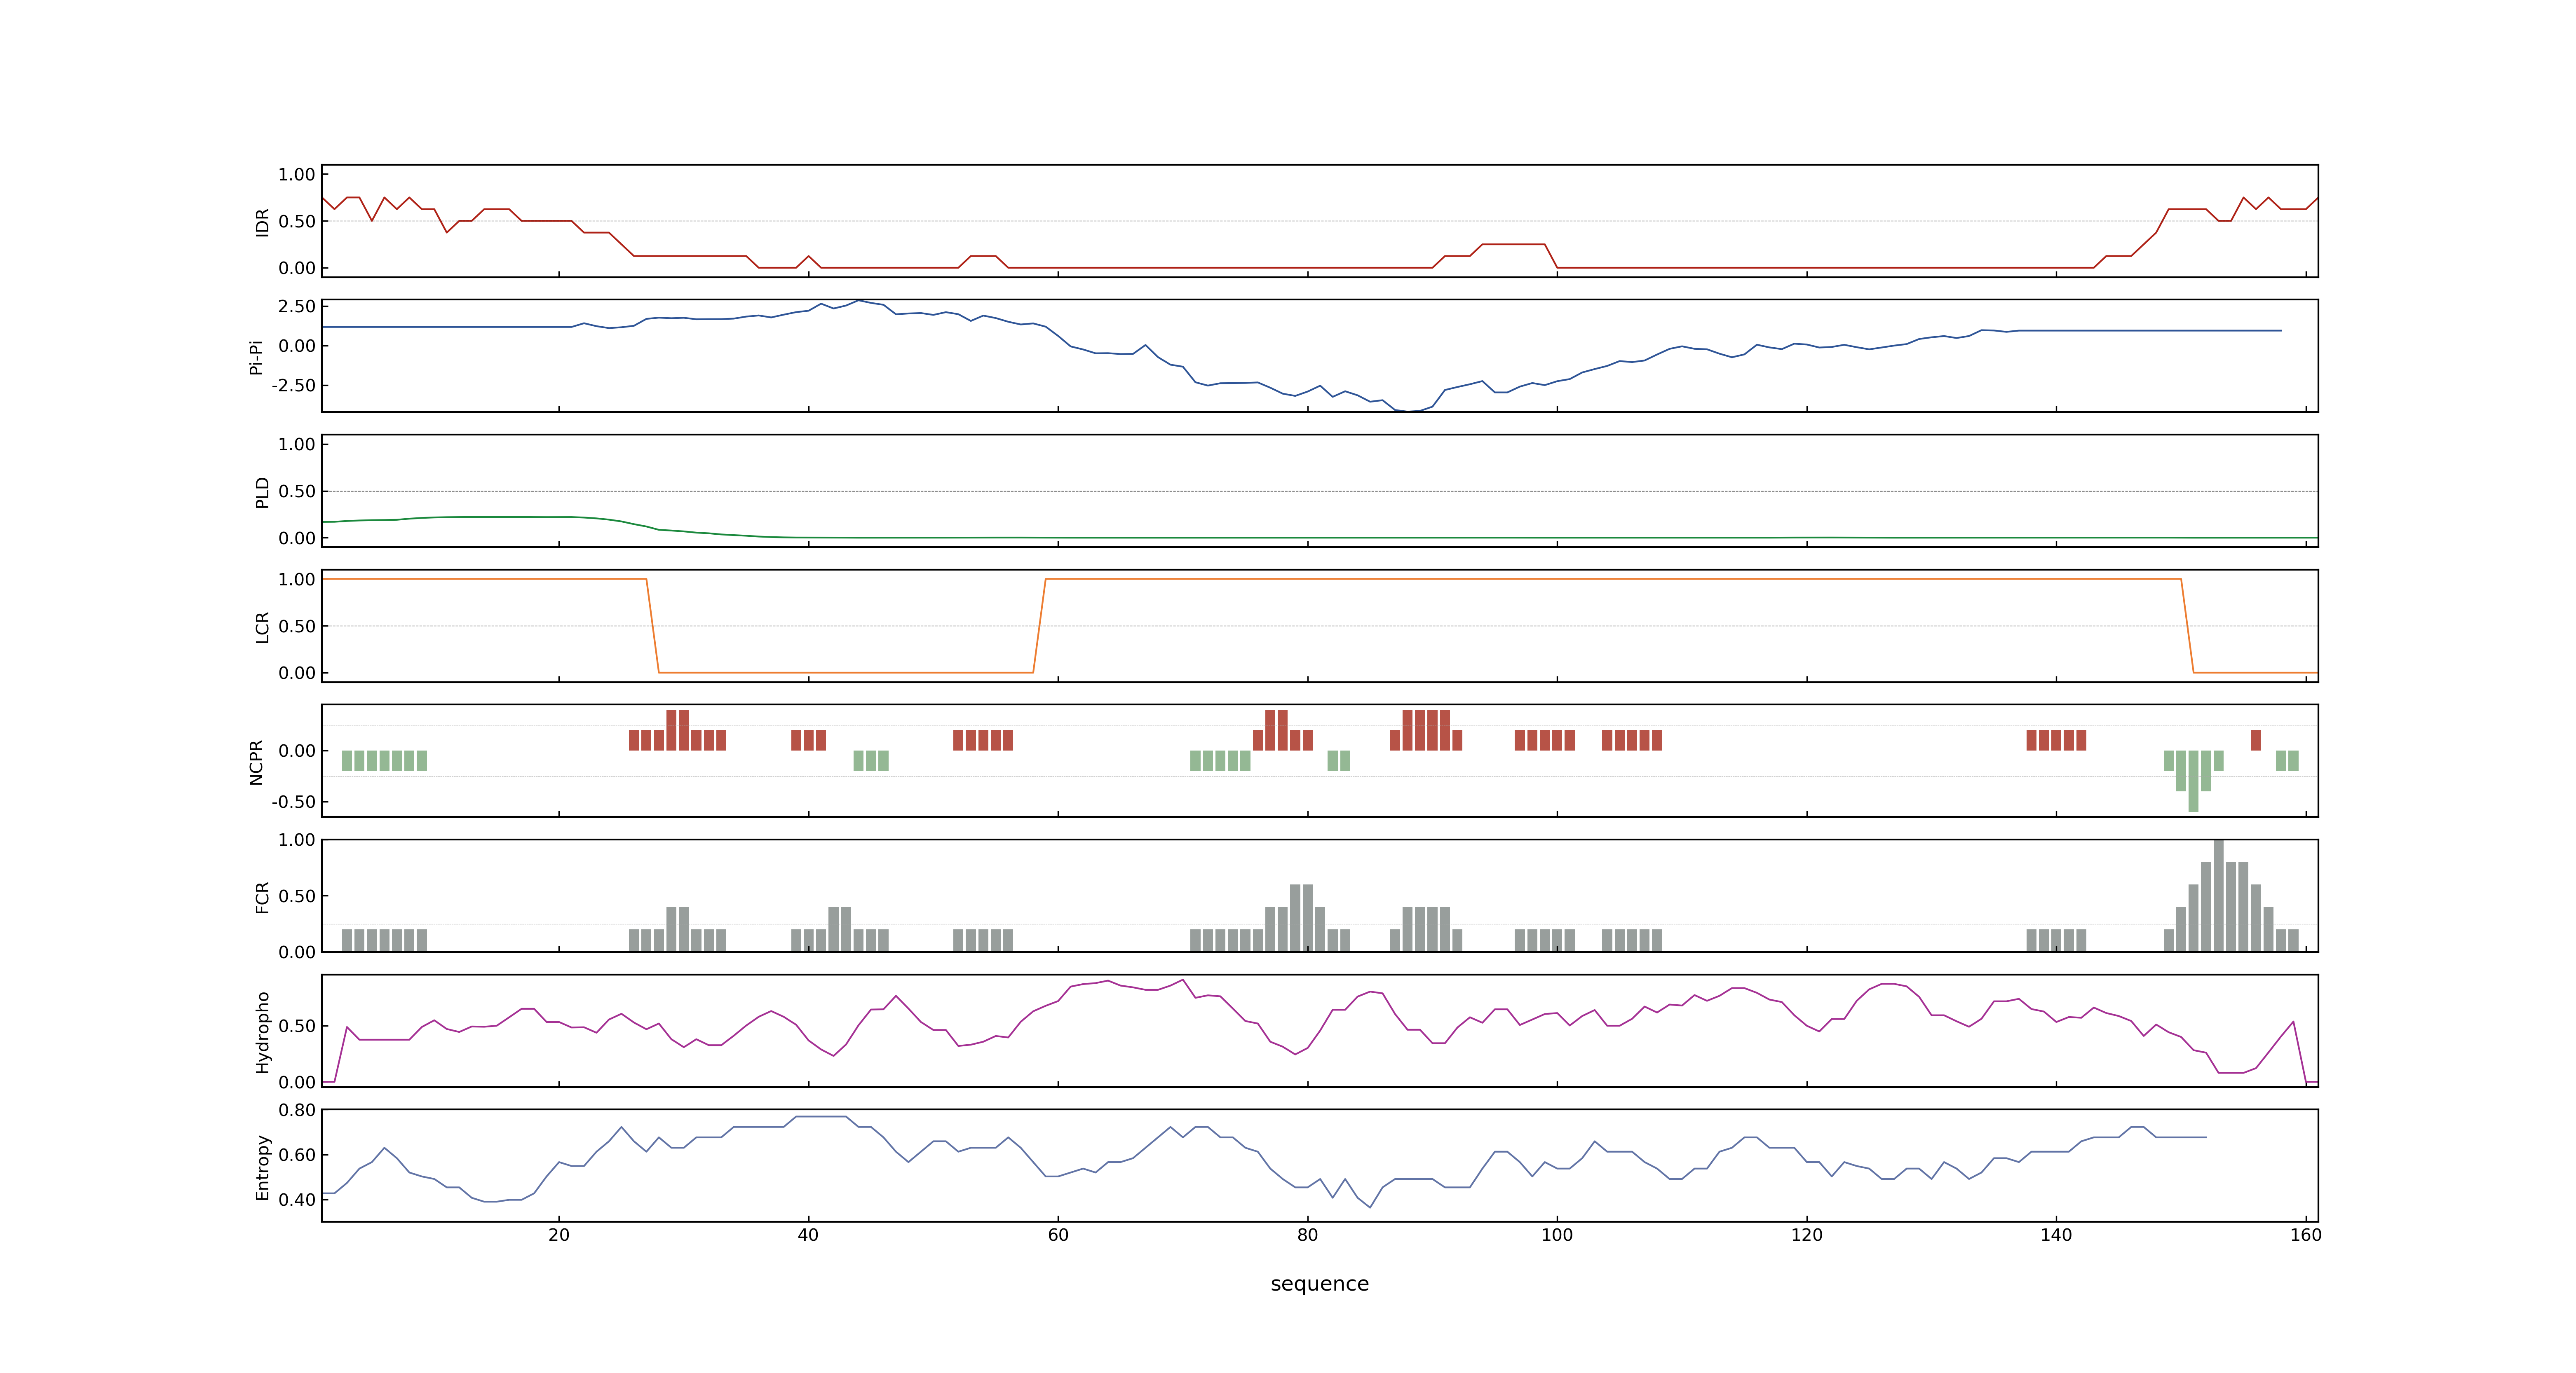The height and width of the screenshot is (1373, 2576).
Task: Click x-axis tick label 60
Action: [1058, 1235]
